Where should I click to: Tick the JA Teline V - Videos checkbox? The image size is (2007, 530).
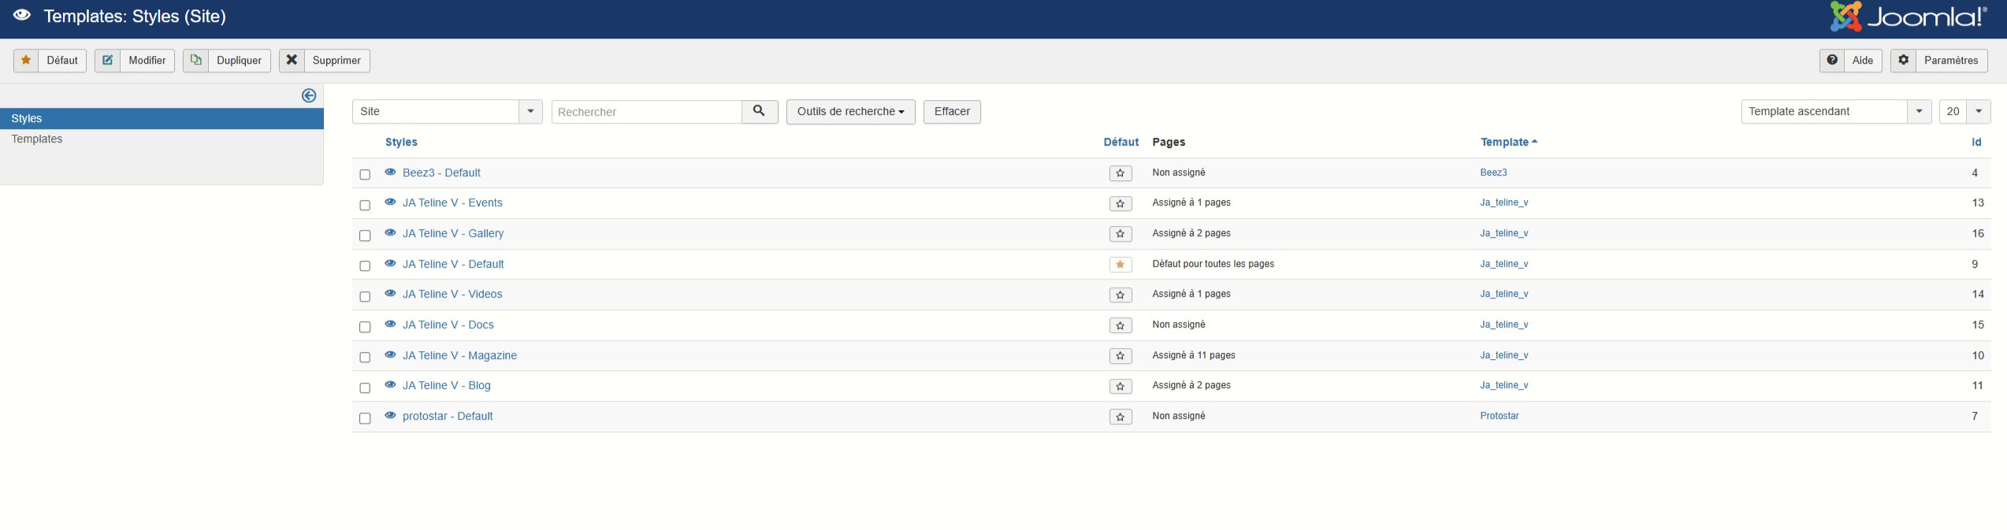point(365,296)
